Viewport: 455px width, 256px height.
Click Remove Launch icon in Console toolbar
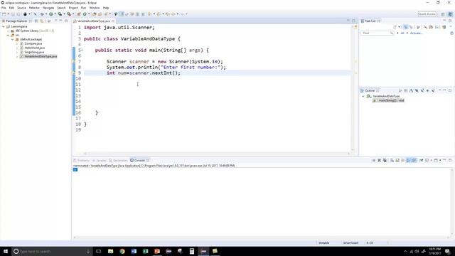379,161
